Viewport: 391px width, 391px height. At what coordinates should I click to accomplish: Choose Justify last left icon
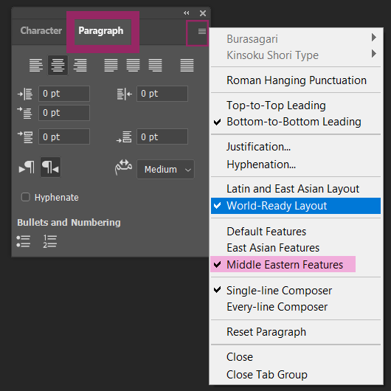tap(111, 66)
